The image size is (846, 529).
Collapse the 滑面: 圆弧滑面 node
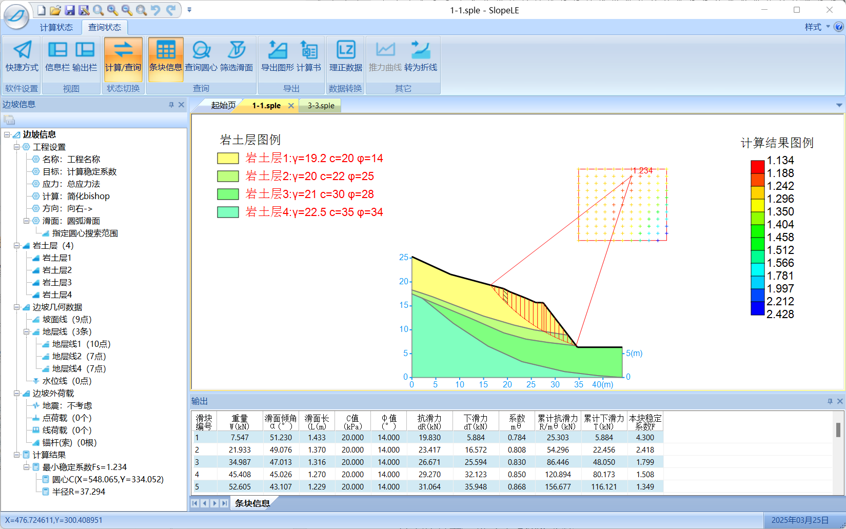(26, 221)
